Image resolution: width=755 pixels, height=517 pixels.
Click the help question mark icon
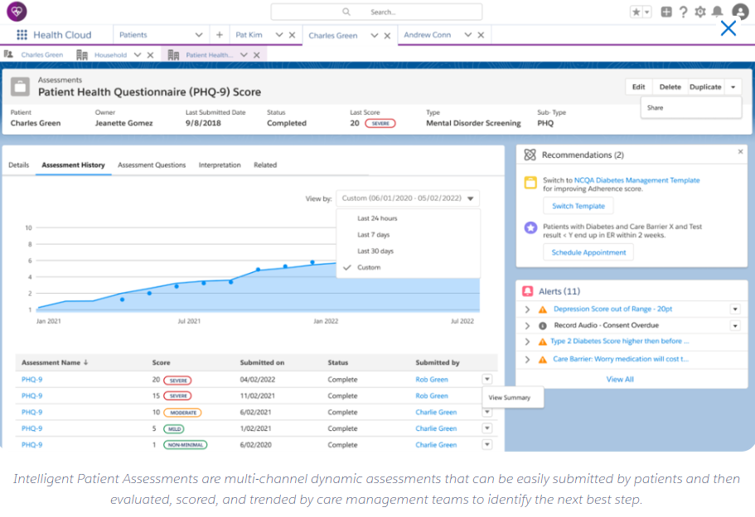pos(683,12)
